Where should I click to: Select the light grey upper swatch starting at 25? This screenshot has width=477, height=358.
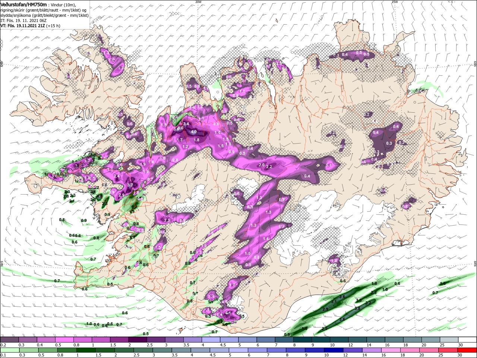(x=449, y=340)
